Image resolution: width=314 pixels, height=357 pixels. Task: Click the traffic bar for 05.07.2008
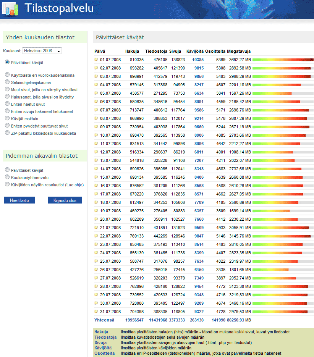(x=283, y=93)
